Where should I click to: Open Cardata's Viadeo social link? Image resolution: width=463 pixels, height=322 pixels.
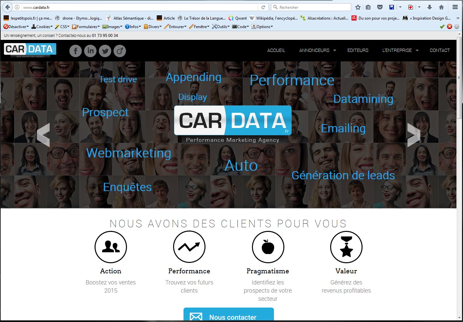coord(120,51)
